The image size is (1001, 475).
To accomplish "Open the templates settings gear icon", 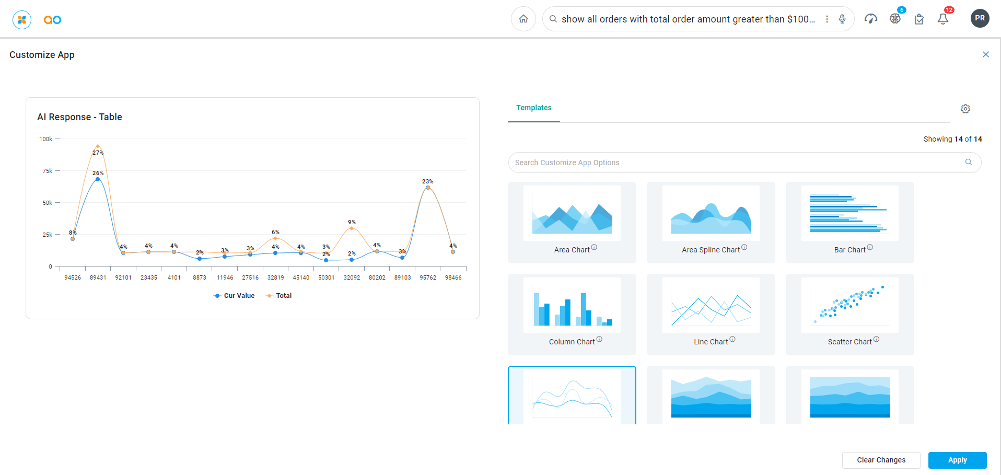I will (965, 109).
